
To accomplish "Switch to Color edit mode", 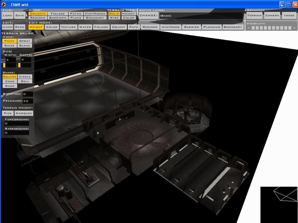I will tap(52, 27).
